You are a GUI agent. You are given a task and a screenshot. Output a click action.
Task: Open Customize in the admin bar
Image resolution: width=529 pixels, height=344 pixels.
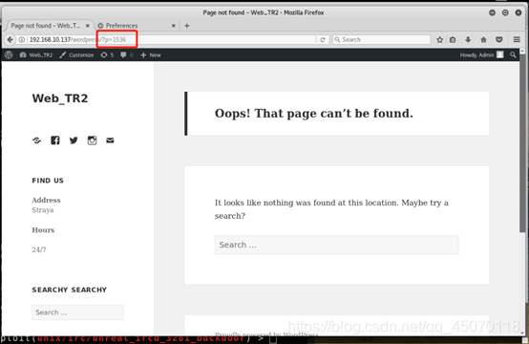click(76, 54)
